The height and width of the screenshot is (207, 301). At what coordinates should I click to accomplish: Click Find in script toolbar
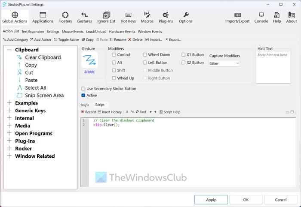[141, 112]
